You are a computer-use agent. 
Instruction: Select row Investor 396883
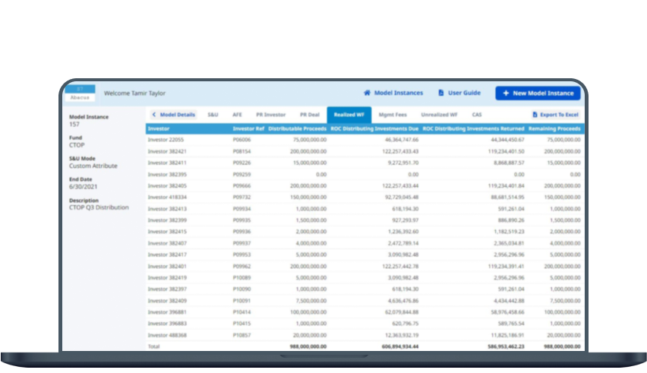point(365,324)
